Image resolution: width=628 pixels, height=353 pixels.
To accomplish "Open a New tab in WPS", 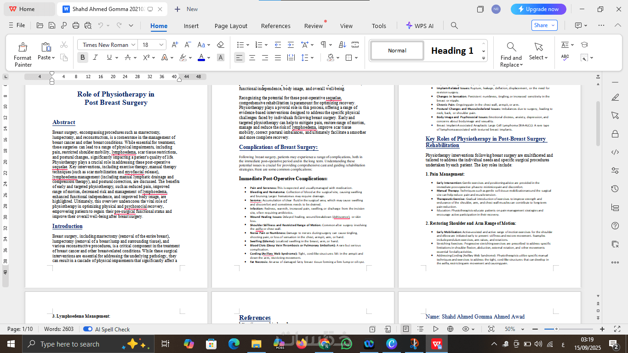I will click(x=186, y=9).
